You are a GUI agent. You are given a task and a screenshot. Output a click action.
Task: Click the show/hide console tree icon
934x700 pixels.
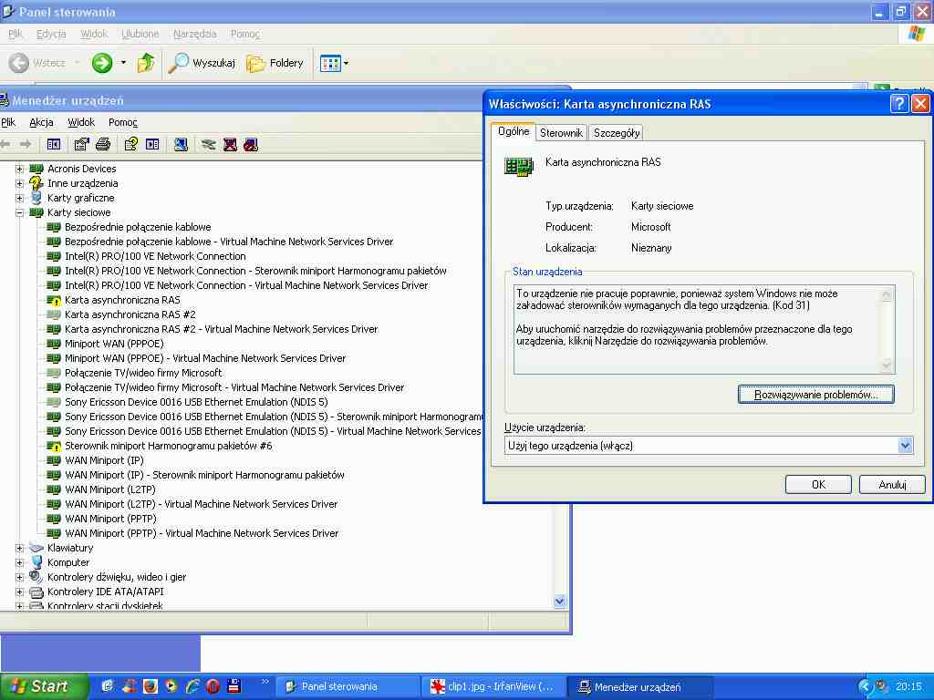point(54,144)
